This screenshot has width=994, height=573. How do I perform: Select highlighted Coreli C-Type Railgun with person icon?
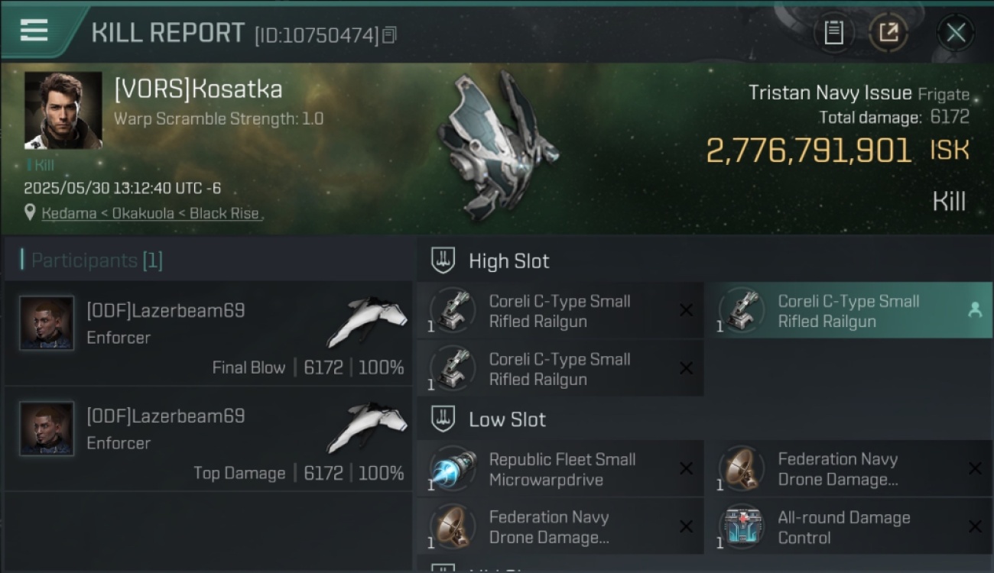tap(849, 311)
